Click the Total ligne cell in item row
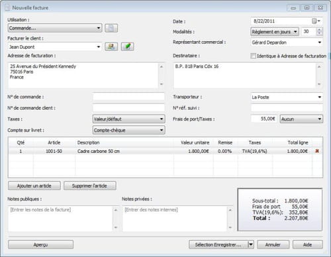Viewport: 331px width, 257px height. point(293,151)
